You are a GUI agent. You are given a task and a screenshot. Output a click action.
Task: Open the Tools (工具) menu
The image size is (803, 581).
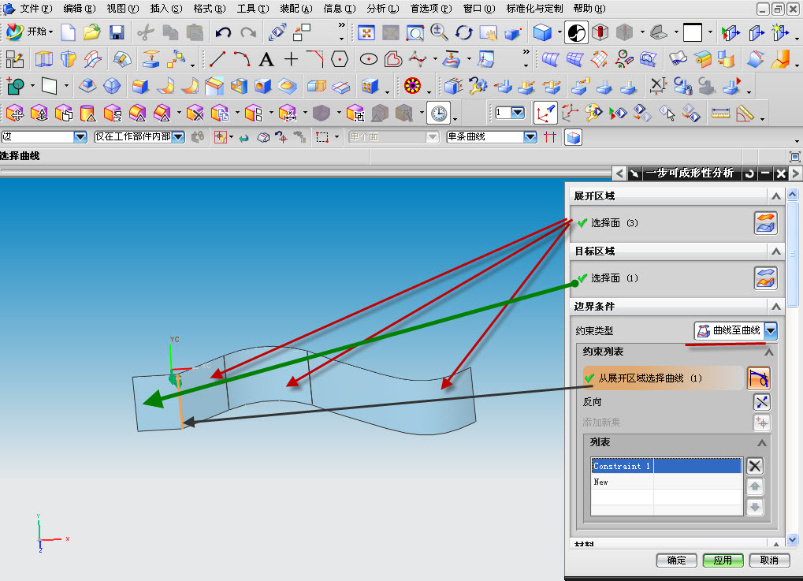253,9
